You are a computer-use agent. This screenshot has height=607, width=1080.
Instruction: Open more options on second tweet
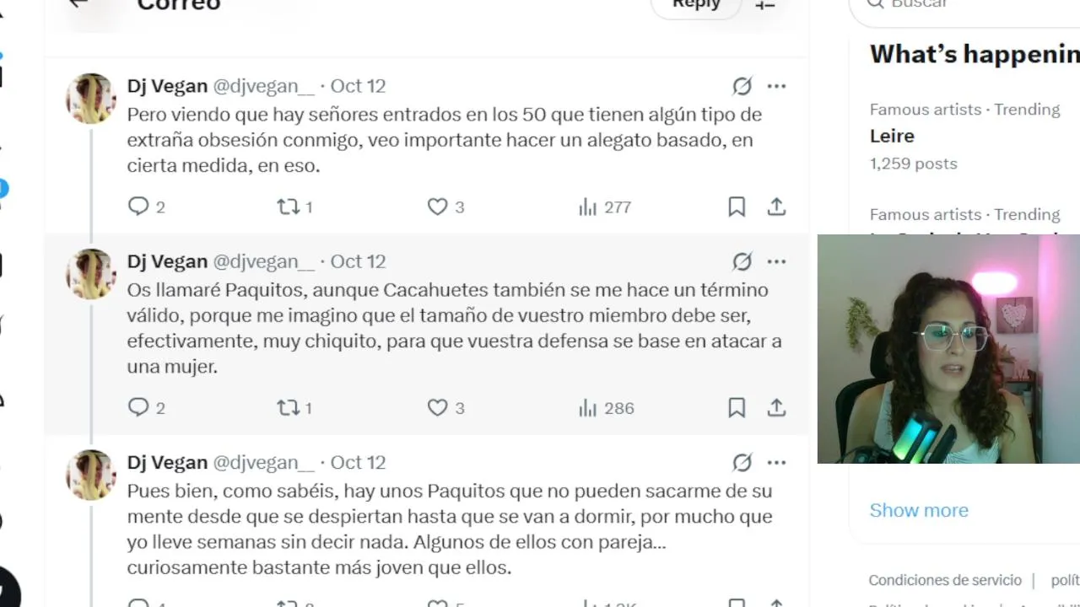click(x=776, y=261)
